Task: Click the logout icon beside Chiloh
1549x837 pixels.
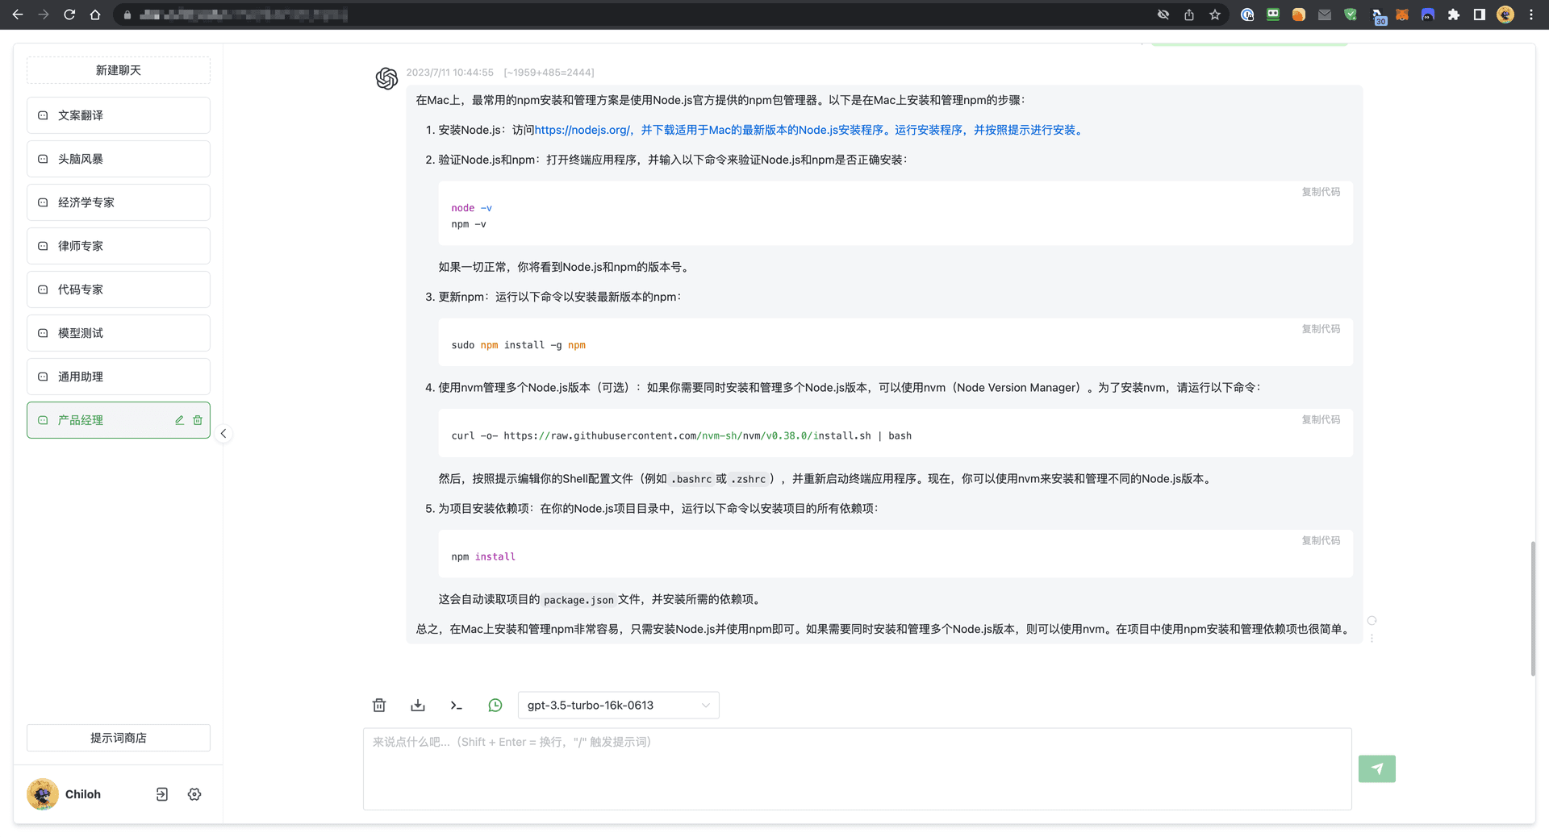Action: [x=162, y=794]
